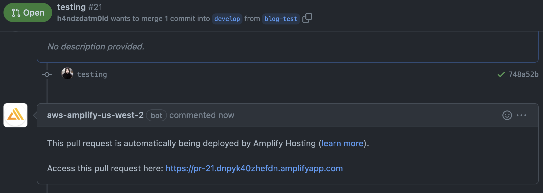Click the pull request title 'testing'
543x193 pixels.
coord(71,7)
